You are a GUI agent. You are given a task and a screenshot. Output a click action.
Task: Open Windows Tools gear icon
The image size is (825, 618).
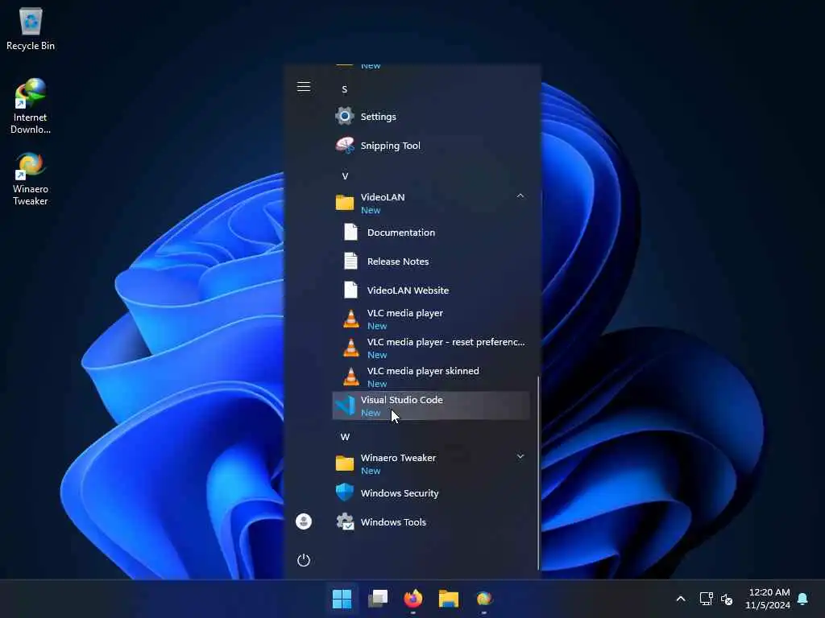[345, 521]
